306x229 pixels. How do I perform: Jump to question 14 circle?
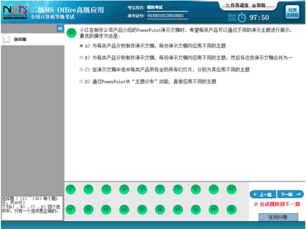coord(124,210)
